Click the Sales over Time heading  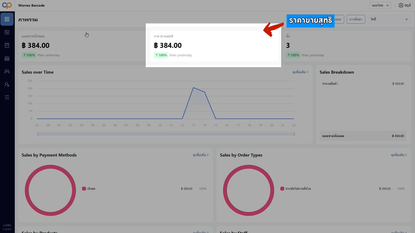37,72
